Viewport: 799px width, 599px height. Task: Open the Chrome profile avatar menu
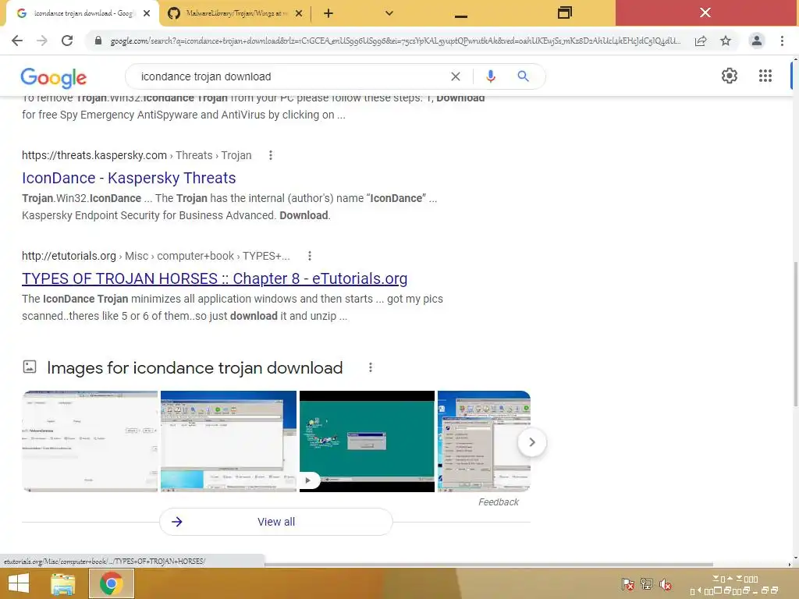point(757,41)
